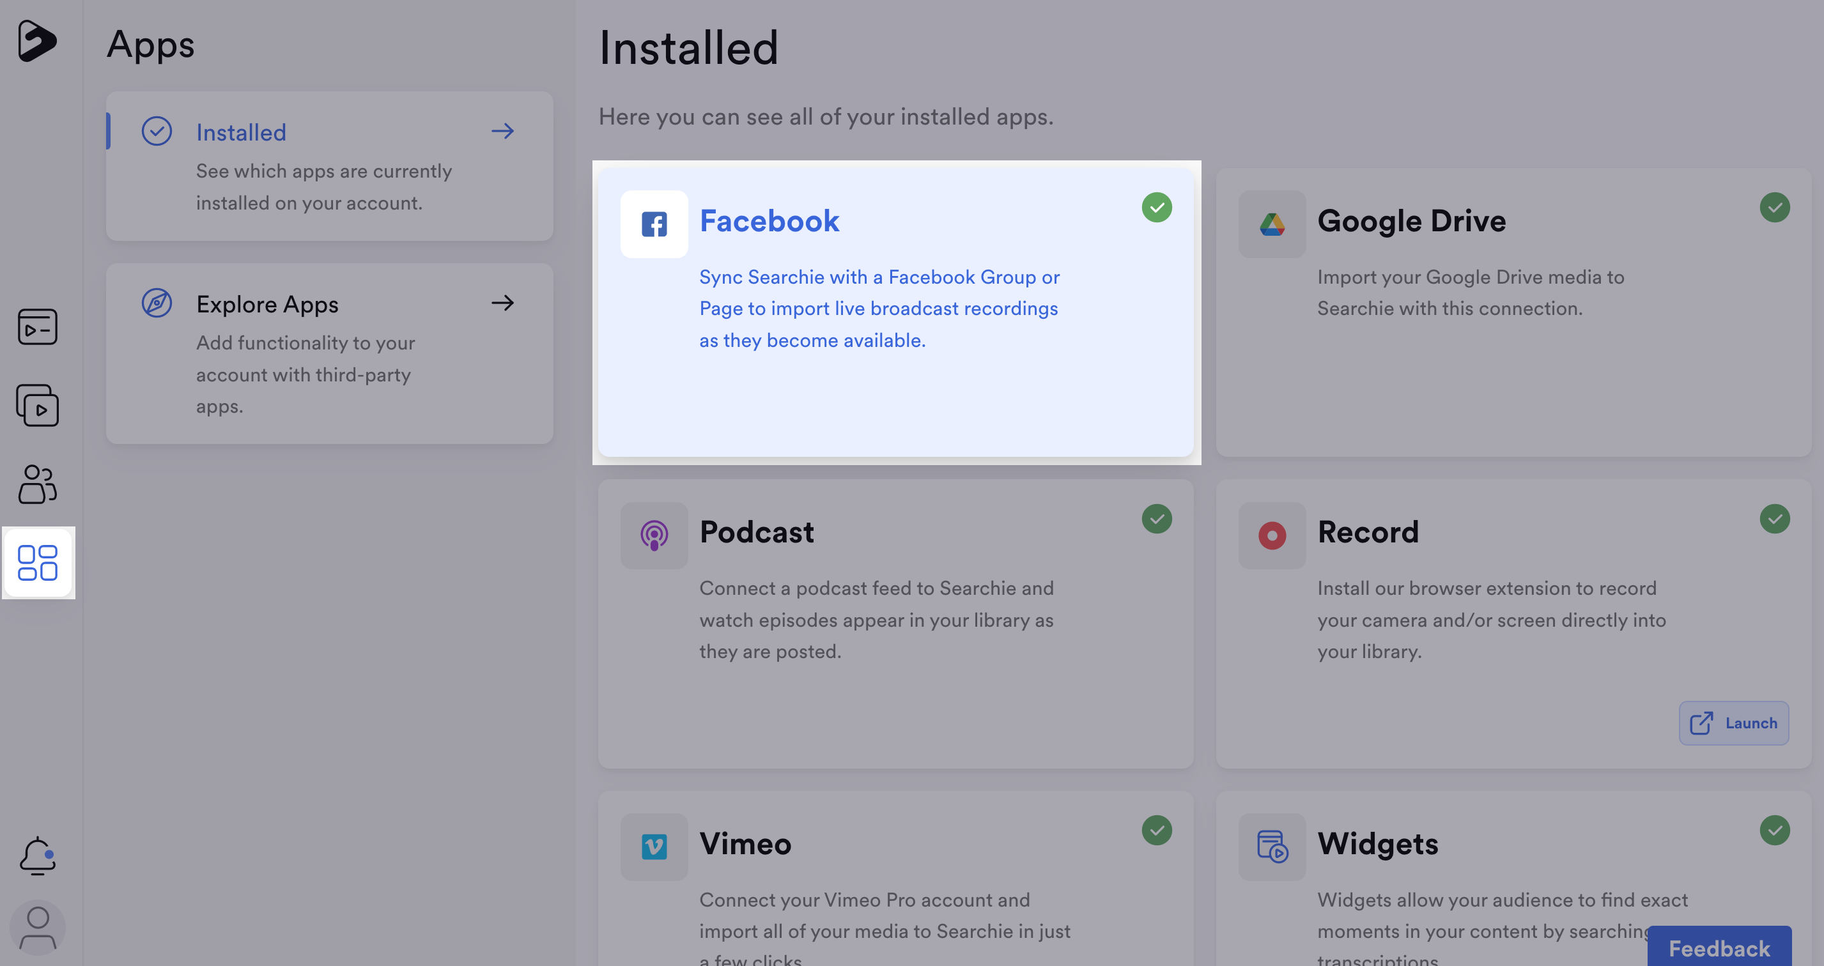Open notifications bell icon
Screen dimensions: 1824x966
coord(38,855)
